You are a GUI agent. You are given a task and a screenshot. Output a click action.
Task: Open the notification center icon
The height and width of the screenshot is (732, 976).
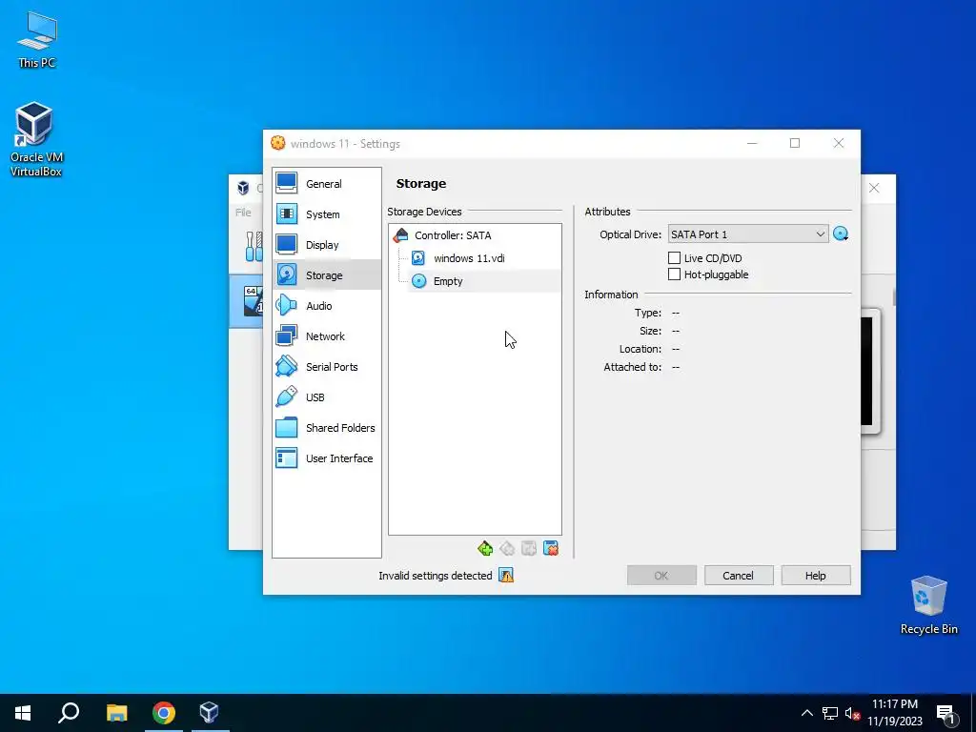pos(946,714)
